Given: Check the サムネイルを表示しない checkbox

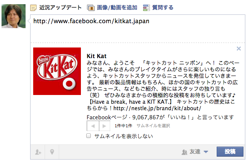Looking at the screenshot, I should 89,136.
